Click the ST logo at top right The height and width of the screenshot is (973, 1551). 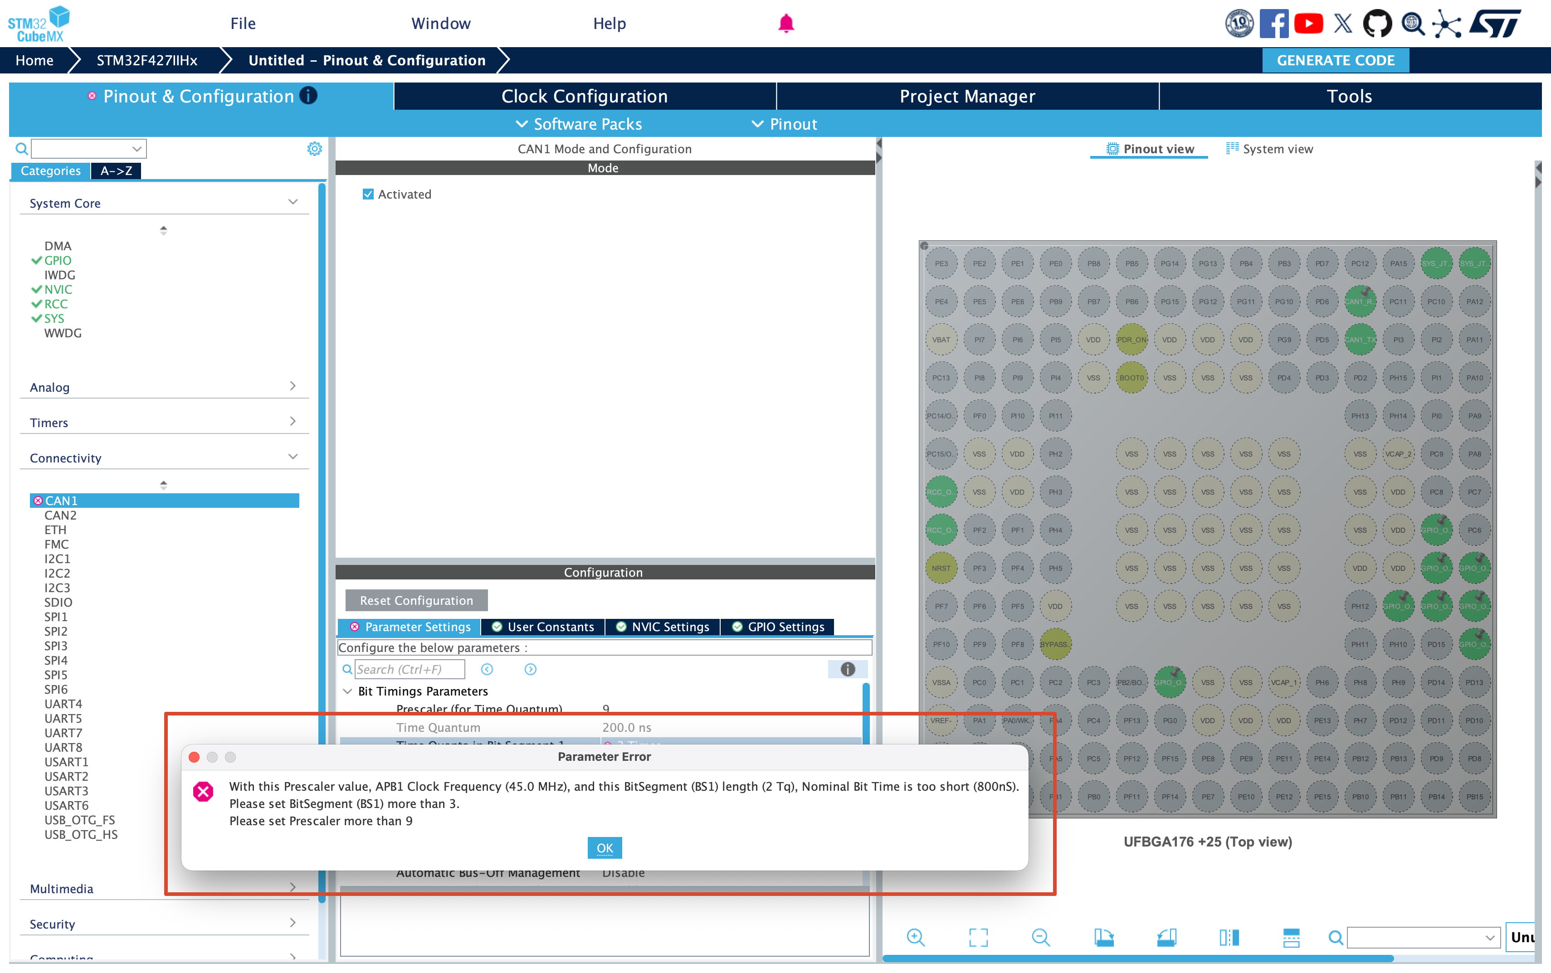(x=1496, y=24)
